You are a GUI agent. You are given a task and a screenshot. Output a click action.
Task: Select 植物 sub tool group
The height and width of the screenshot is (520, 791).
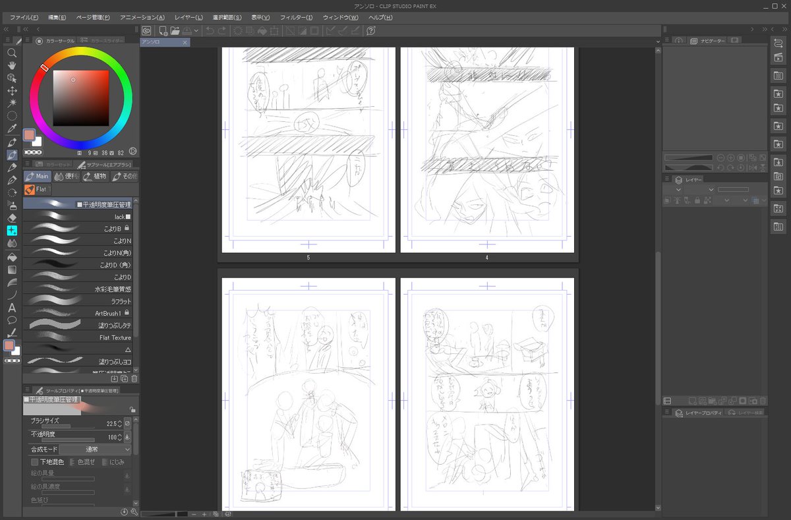(x=96, y=177)
